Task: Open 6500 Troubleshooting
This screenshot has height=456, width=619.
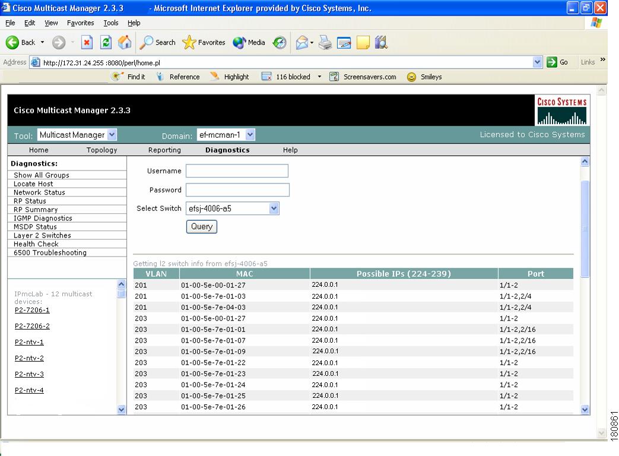Action: point(50,252)
